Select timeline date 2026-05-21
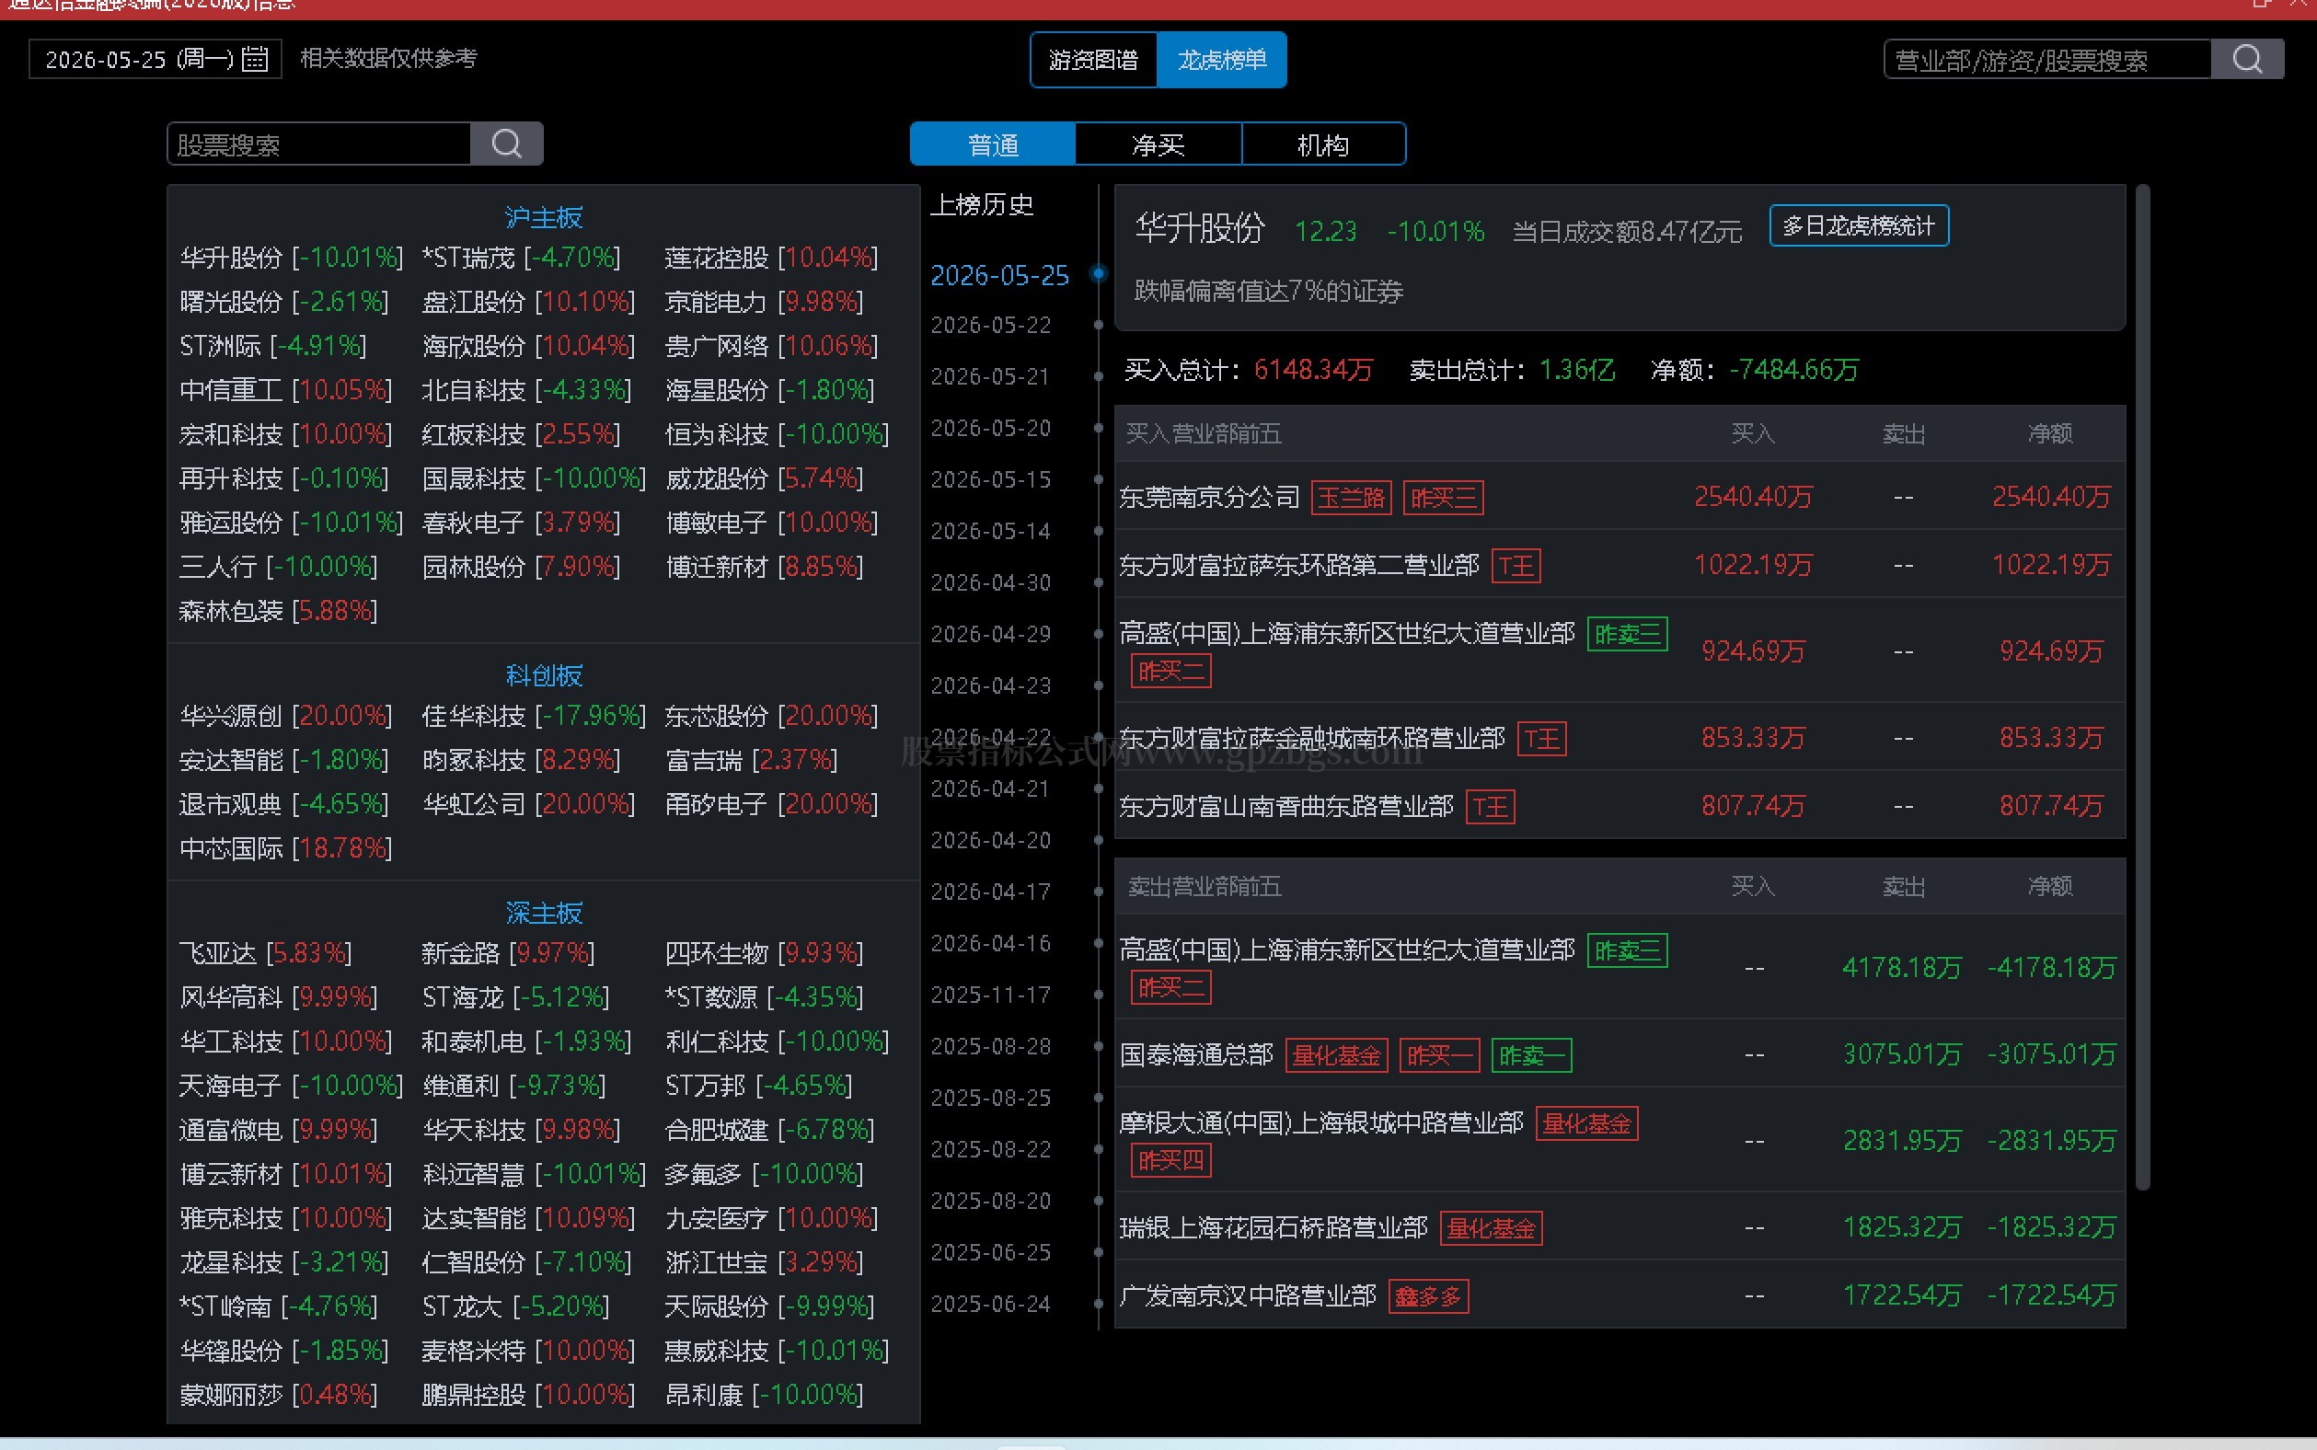 (x=991, y=377)
